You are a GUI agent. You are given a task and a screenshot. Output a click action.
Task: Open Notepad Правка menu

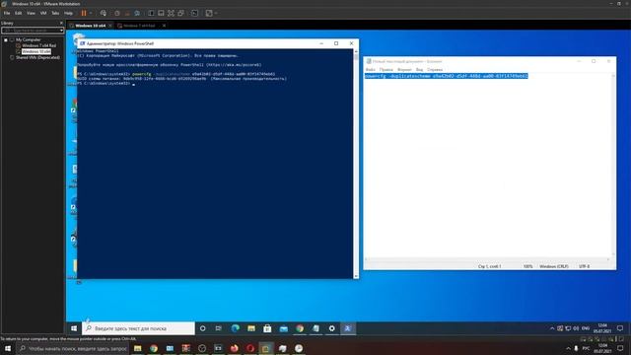tap(386, 70)
